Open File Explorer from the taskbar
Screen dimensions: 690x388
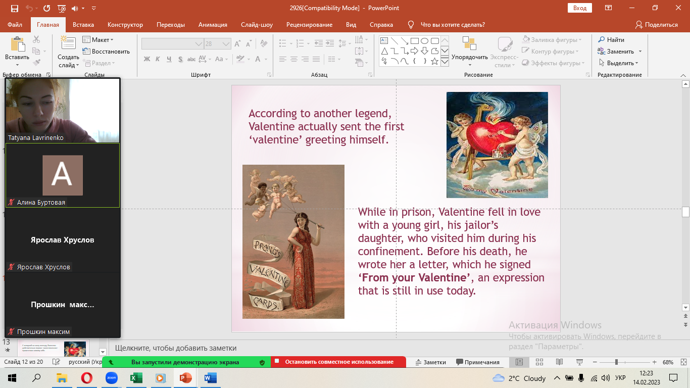[62, 378]
